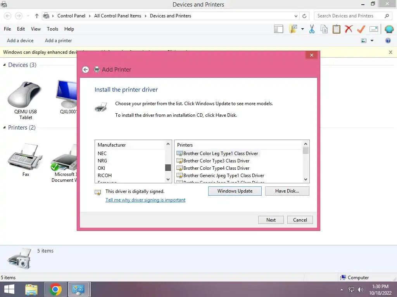Open File Explorer from taskbar
397x297 pixels.
click(31, 289)
